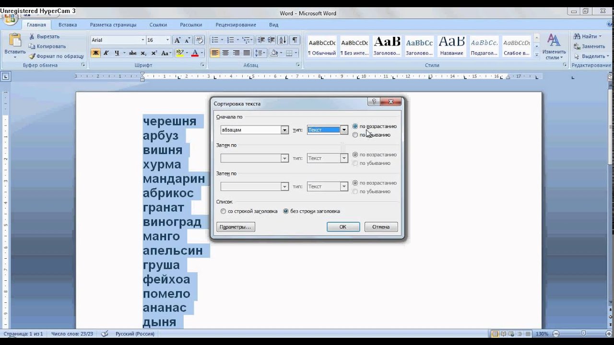Click Русский (Россия) language indicator
The height and width of the screenshot is (345, 614).
(135, 334)
